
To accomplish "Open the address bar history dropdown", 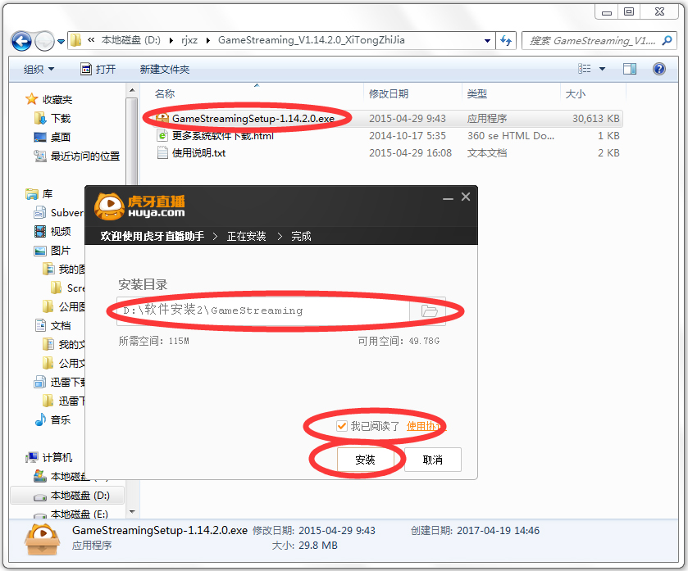I will (487, 41).
